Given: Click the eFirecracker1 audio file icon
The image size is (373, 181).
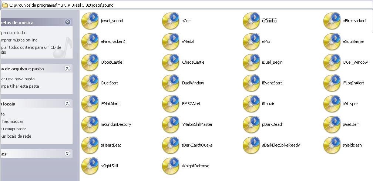Looking at the screenshot, I should point(332,21).
